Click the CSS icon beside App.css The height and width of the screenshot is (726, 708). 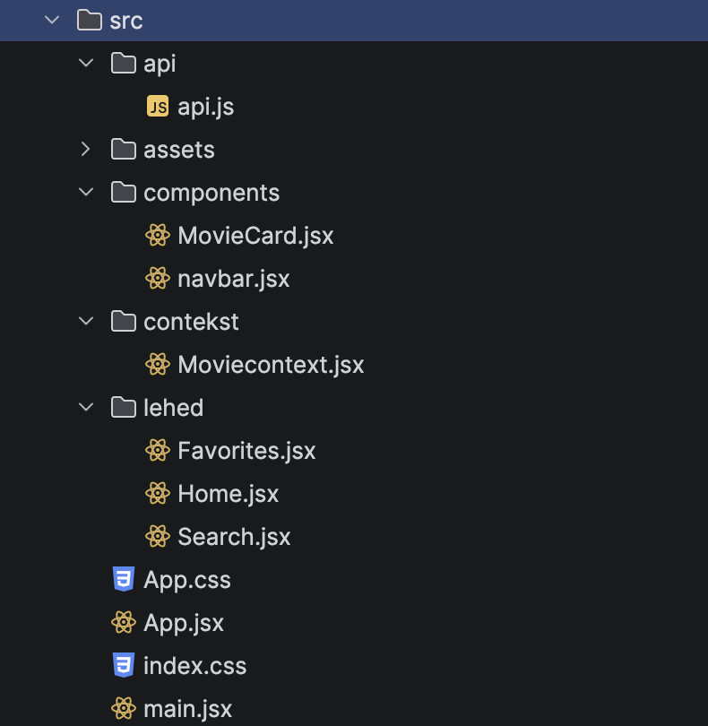123,580
